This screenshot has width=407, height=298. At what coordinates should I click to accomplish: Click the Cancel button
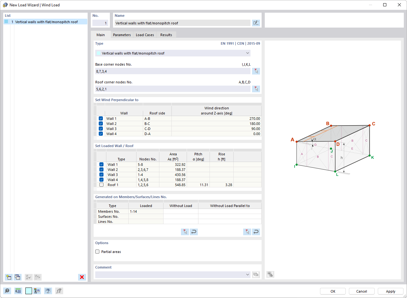coord(362,291)
